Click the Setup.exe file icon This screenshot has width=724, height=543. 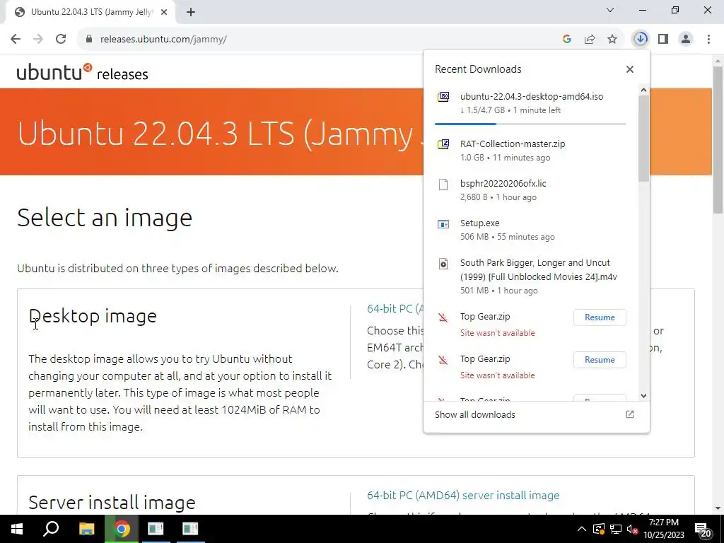pyautogui.click(x=443, y=224)
